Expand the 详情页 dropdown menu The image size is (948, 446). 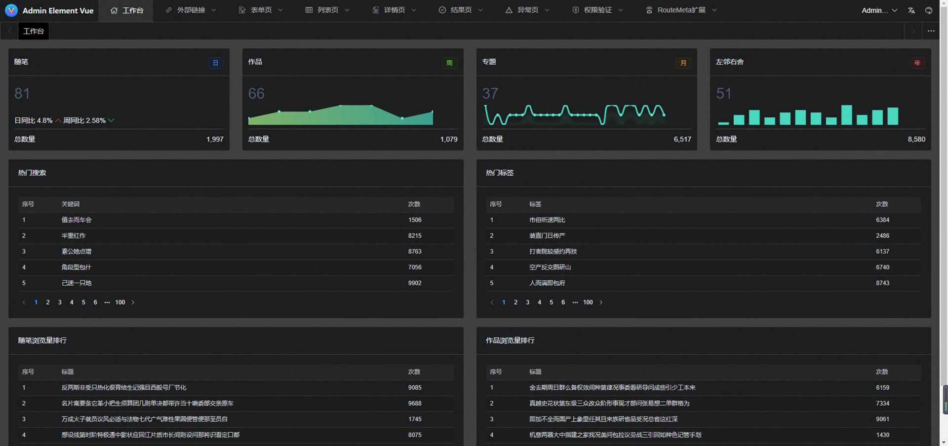coord(414,10)
